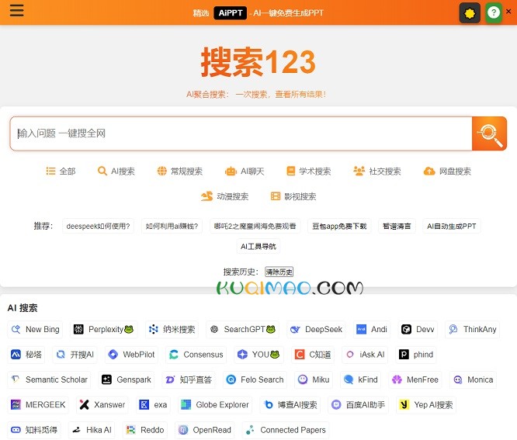The image size is (517, 440).
Task: Open Miku engine
Action: [x=314, y=379]
